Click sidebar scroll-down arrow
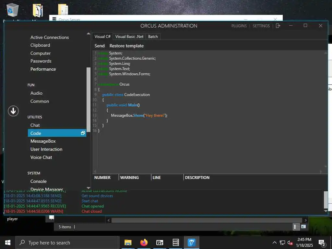The height and width of the screenshot is (249, 332). click(x=89, y=188)
